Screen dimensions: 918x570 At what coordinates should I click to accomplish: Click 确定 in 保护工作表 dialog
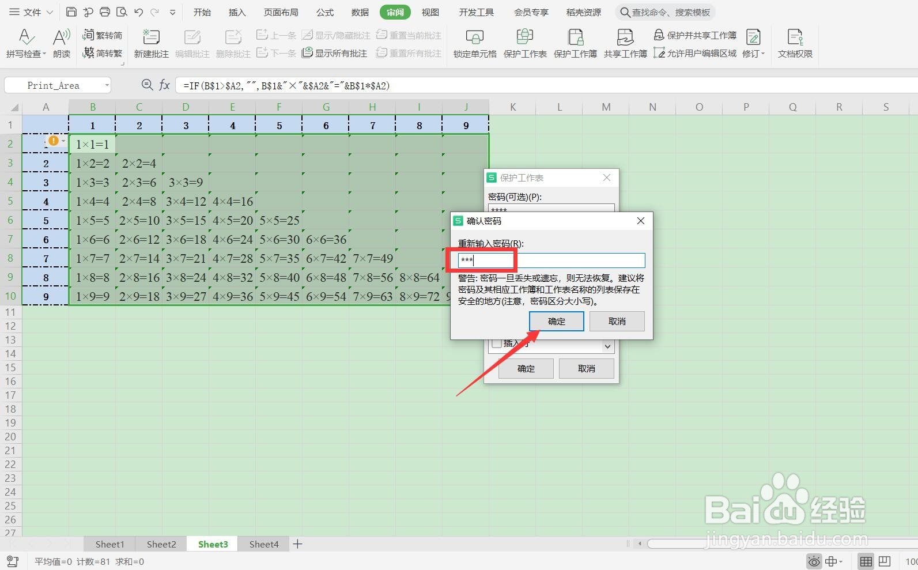[x=526, y=368]
